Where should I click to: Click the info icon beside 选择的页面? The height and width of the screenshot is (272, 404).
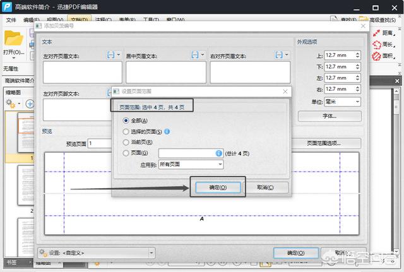167,132
